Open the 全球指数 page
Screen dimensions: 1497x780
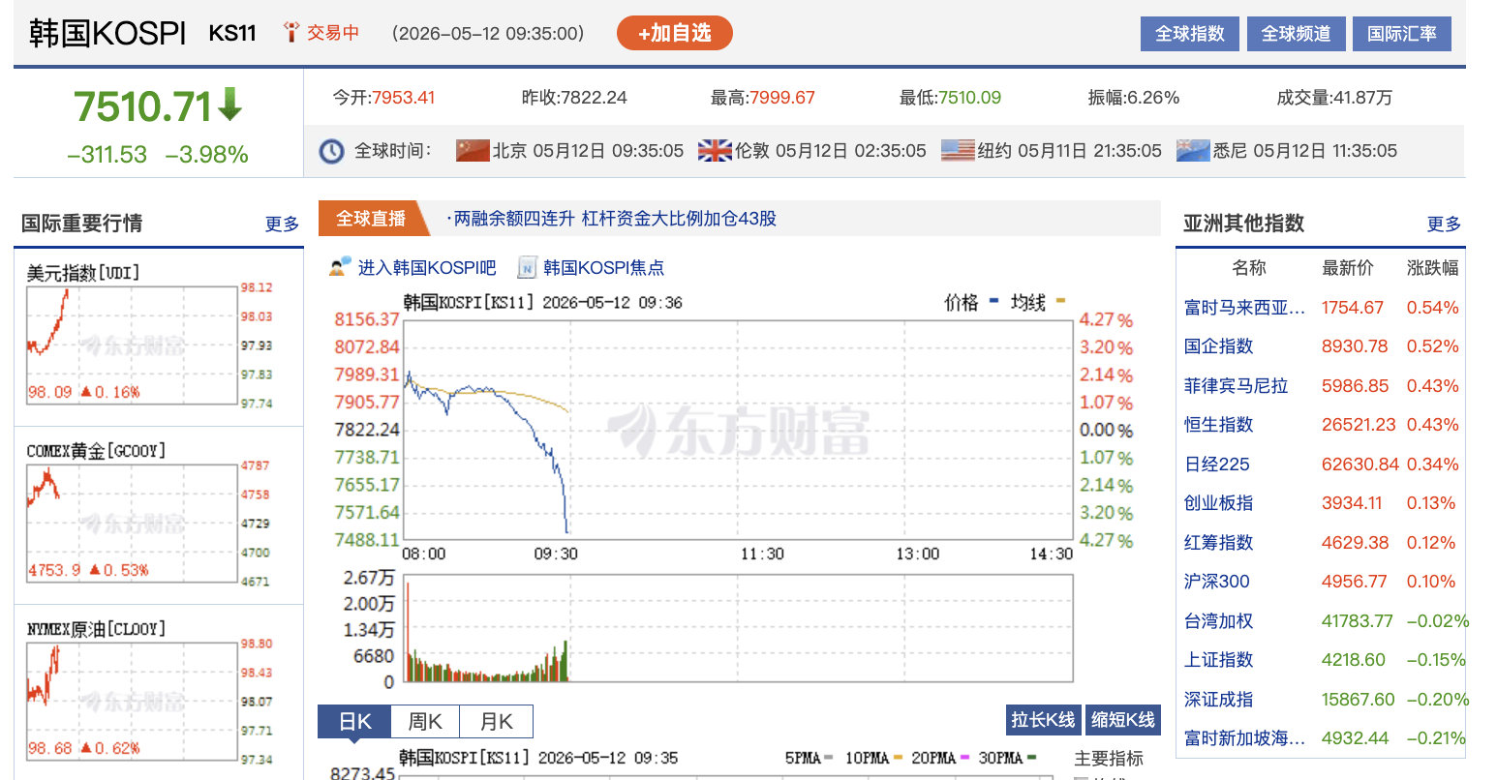(1189, 34)
